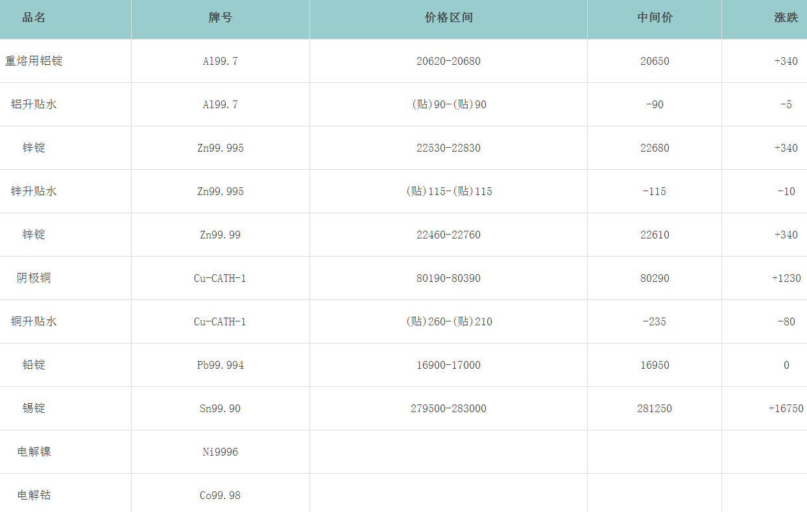Viewport: 807px width, 512px height.
Task: Select the 铜升贴水 row name
Action: (34, 321)
